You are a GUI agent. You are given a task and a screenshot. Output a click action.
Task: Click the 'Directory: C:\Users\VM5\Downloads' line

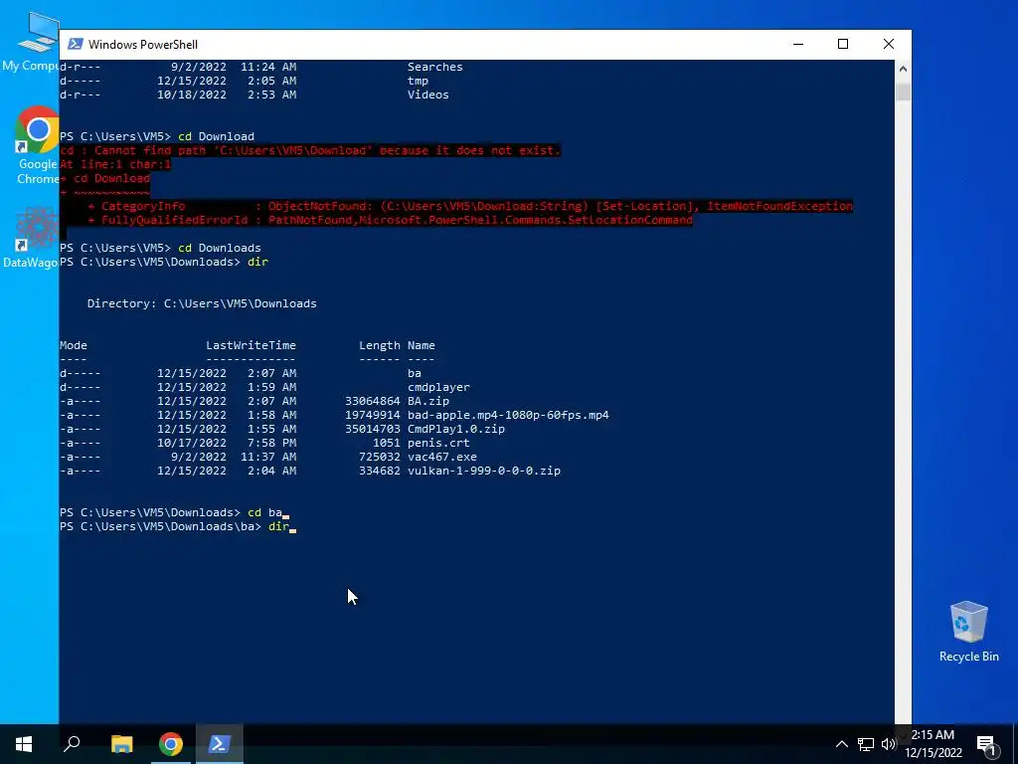click(x=202, y=303)
